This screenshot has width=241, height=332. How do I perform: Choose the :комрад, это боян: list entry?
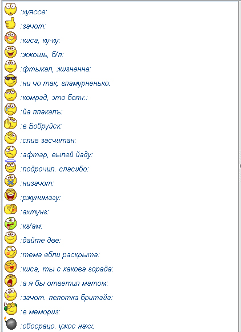pyautogui.click(x=54, y=97)
